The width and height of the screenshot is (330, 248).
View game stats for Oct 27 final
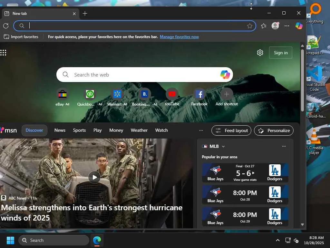(245, 180)
